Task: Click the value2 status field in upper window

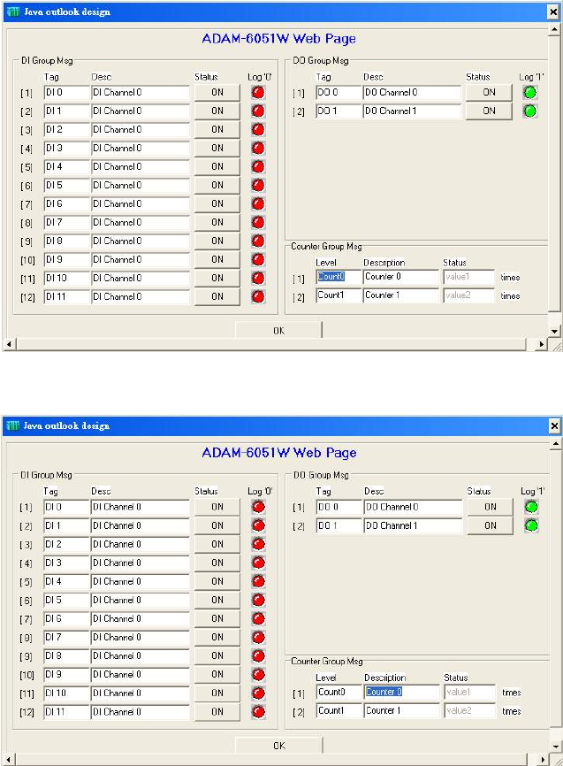Action: click(468, 295)
